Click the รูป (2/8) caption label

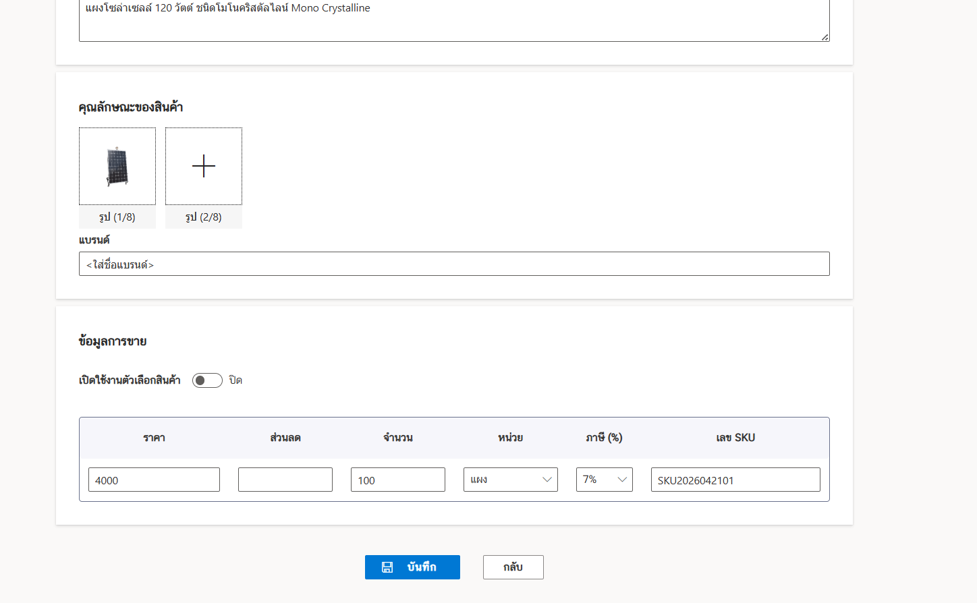click(203, 217)
